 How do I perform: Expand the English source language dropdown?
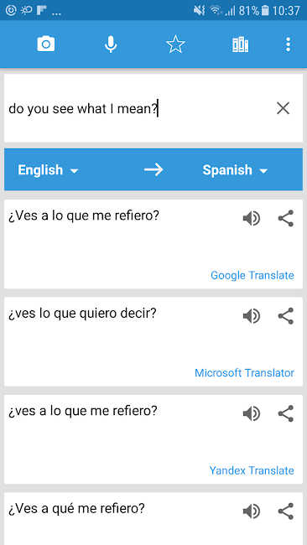[x=48, y=170]
